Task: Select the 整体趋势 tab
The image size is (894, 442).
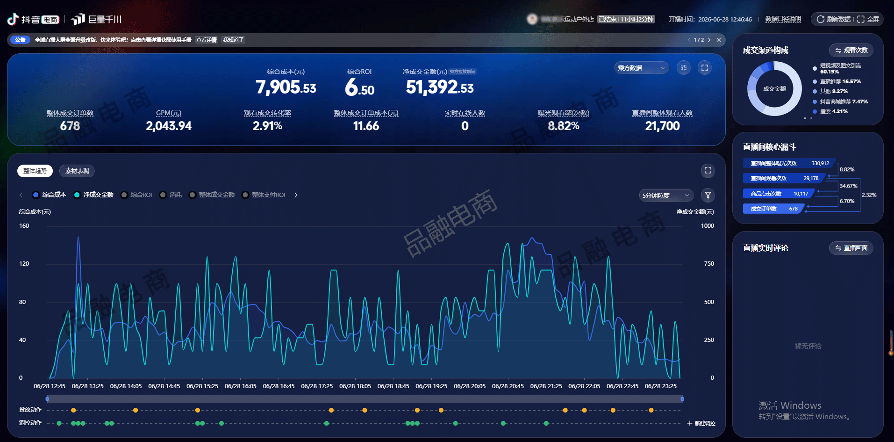Action: click(35, 171)
